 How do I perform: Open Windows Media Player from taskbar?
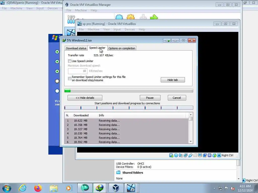pyautogui.click(x=69, y=188)
